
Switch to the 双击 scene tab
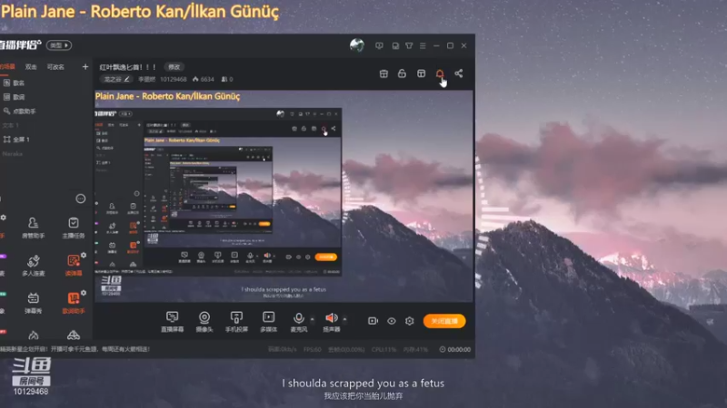[x=31, y=66]
